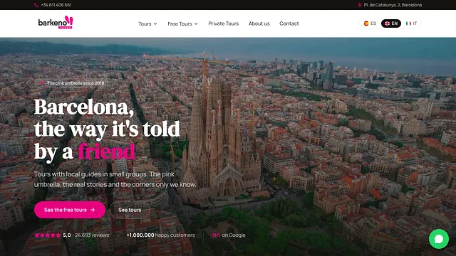
Task: Go to the About us page
Action: pyautogui.click(x=259, y=23)
